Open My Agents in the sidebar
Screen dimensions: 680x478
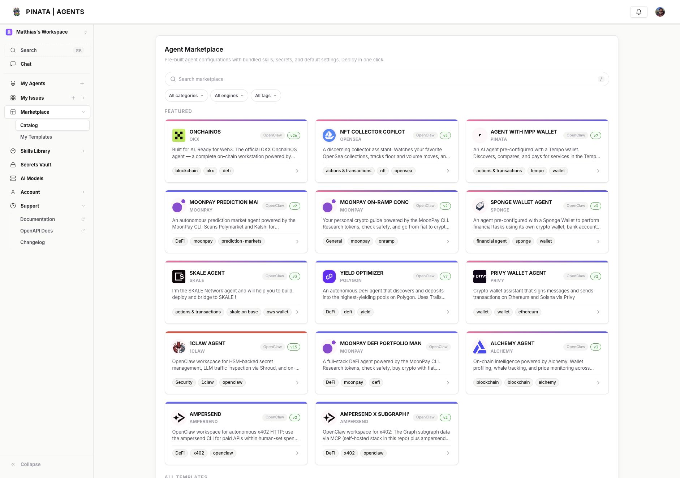[x=33, y=83]
